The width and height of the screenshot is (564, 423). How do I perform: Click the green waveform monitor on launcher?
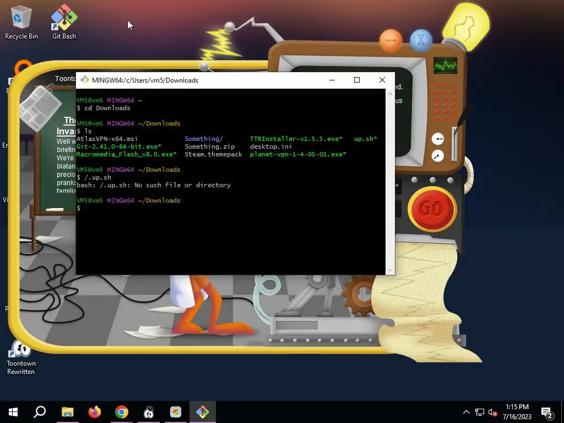click(445, 66)
